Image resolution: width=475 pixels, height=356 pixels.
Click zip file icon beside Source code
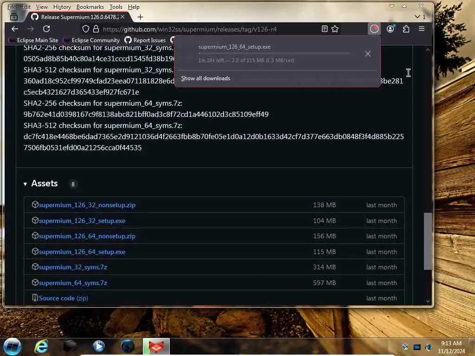pos(35,298)
